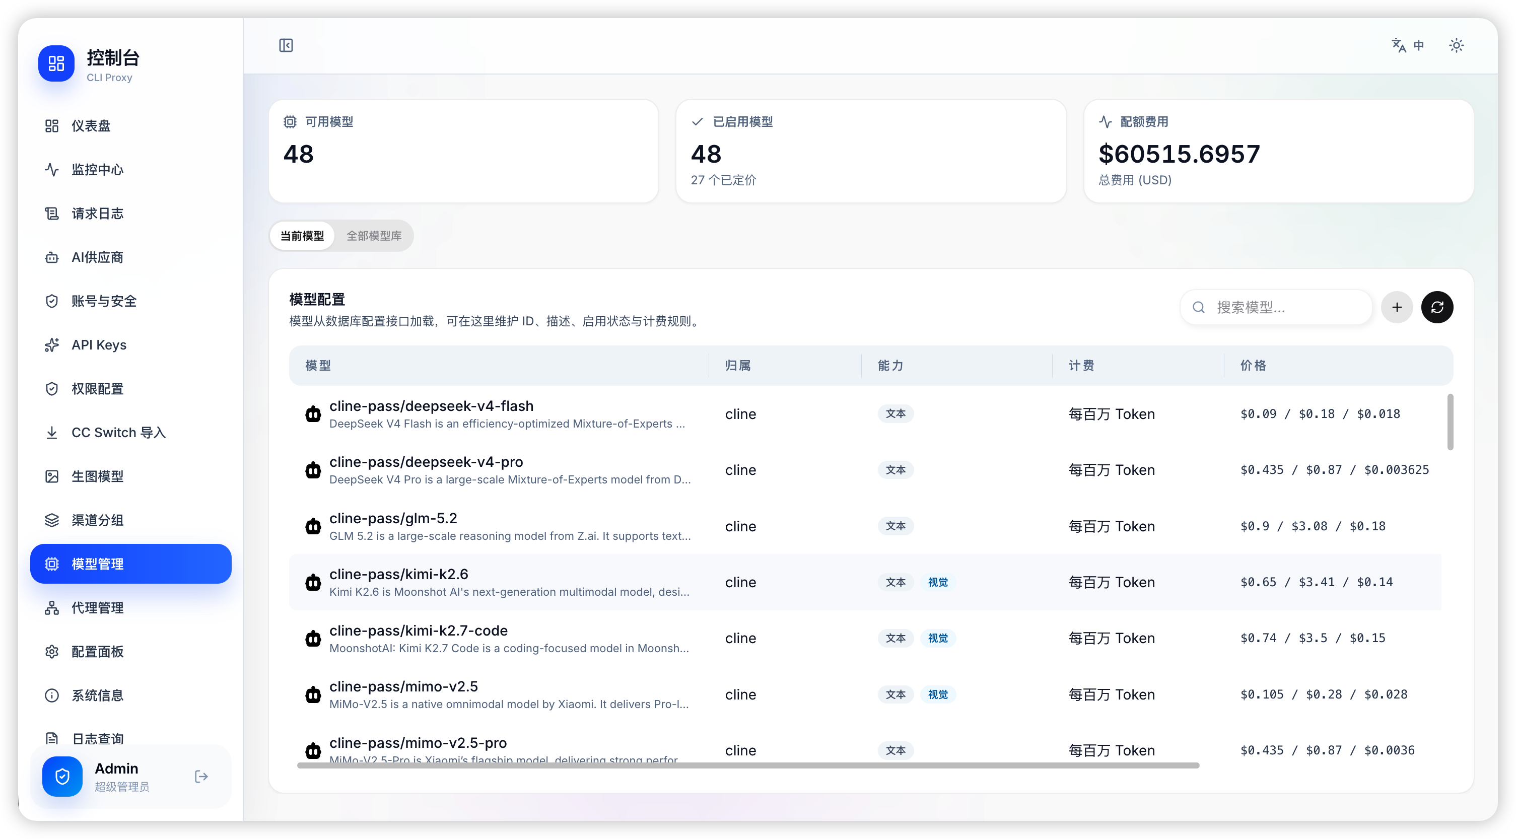The image size is (1516, 839).
Task: Click the Admin 超级管理员 user card
Action: (130, 776)
